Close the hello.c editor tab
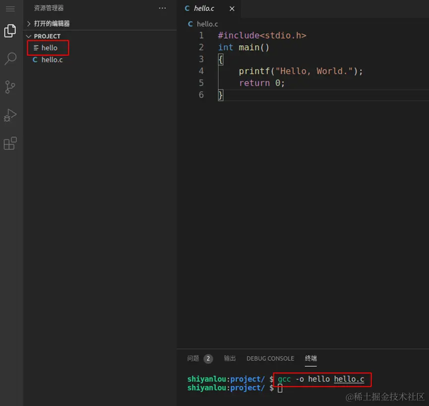 coord(232,9)
